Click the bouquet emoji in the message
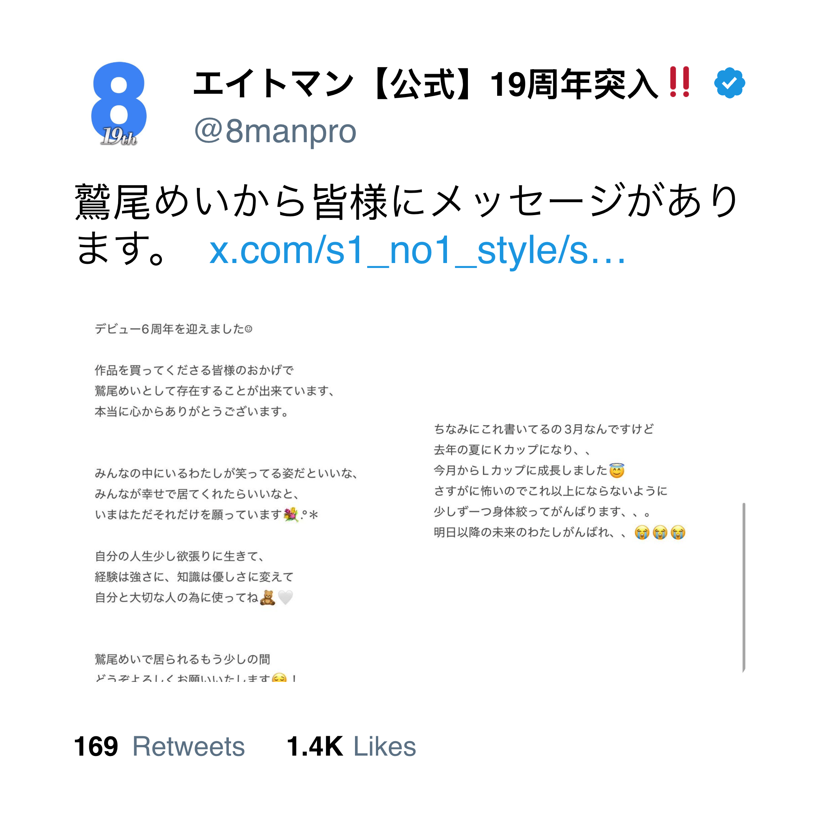821x821 pixels. pos(291,515)
